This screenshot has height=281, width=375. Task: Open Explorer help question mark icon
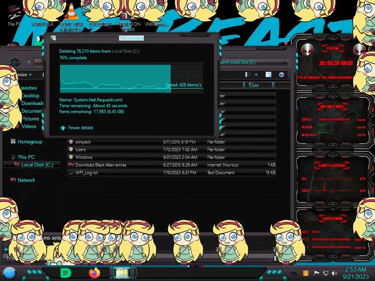282,75
